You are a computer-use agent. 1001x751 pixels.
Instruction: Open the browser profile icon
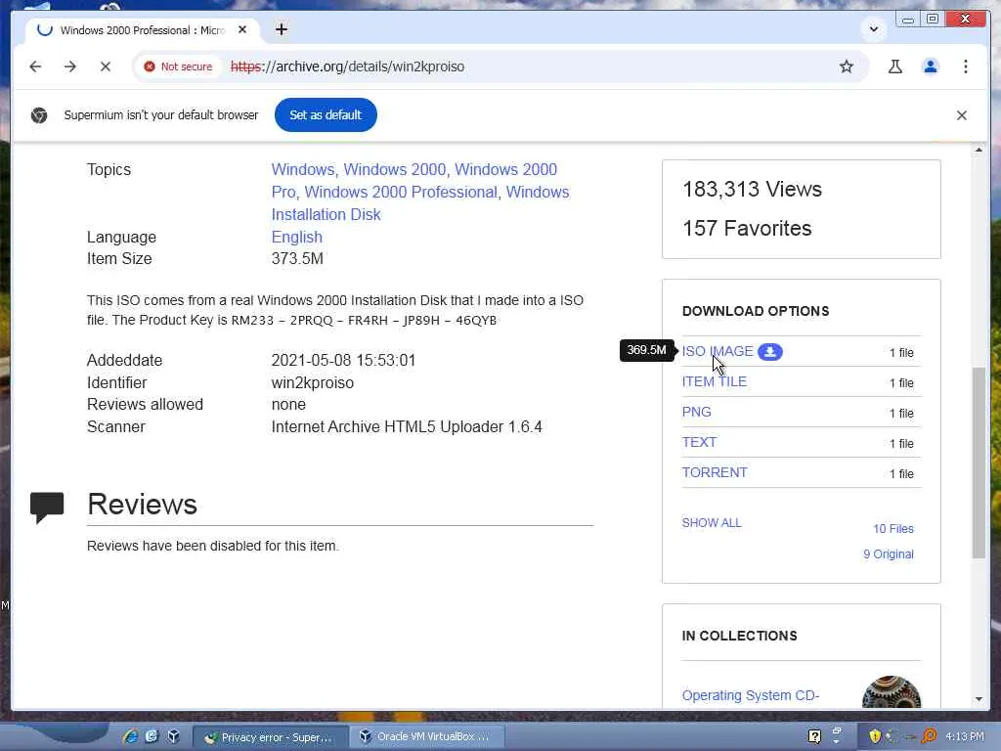pos(931,66)
